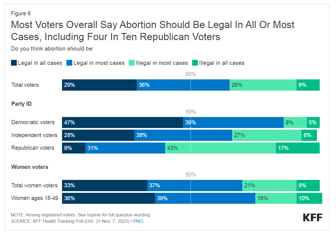
Task: Click the 47% segment for Democratic voters
Action: [122, 122]
